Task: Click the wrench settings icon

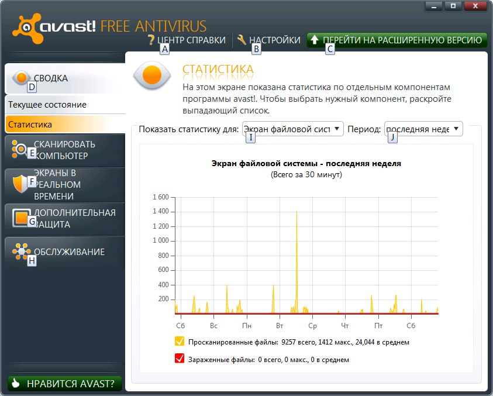Action: [242, 40]
